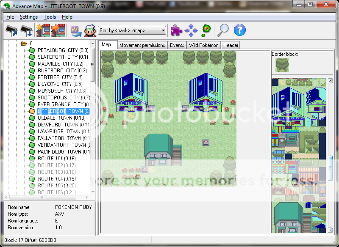Click the trainer character sprite icon
339x247 pixels.
point(89,30)
